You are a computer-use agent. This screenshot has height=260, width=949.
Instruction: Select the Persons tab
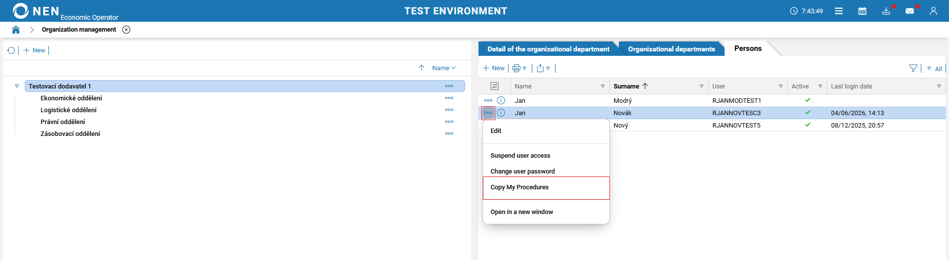[x=748, y=48]
